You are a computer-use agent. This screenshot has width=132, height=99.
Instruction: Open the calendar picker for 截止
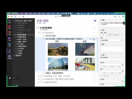123,71
